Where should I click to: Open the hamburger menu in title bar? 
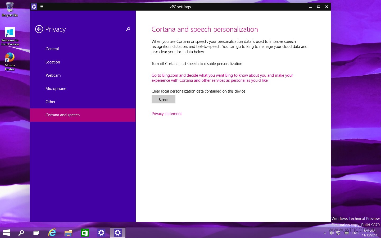42,6
